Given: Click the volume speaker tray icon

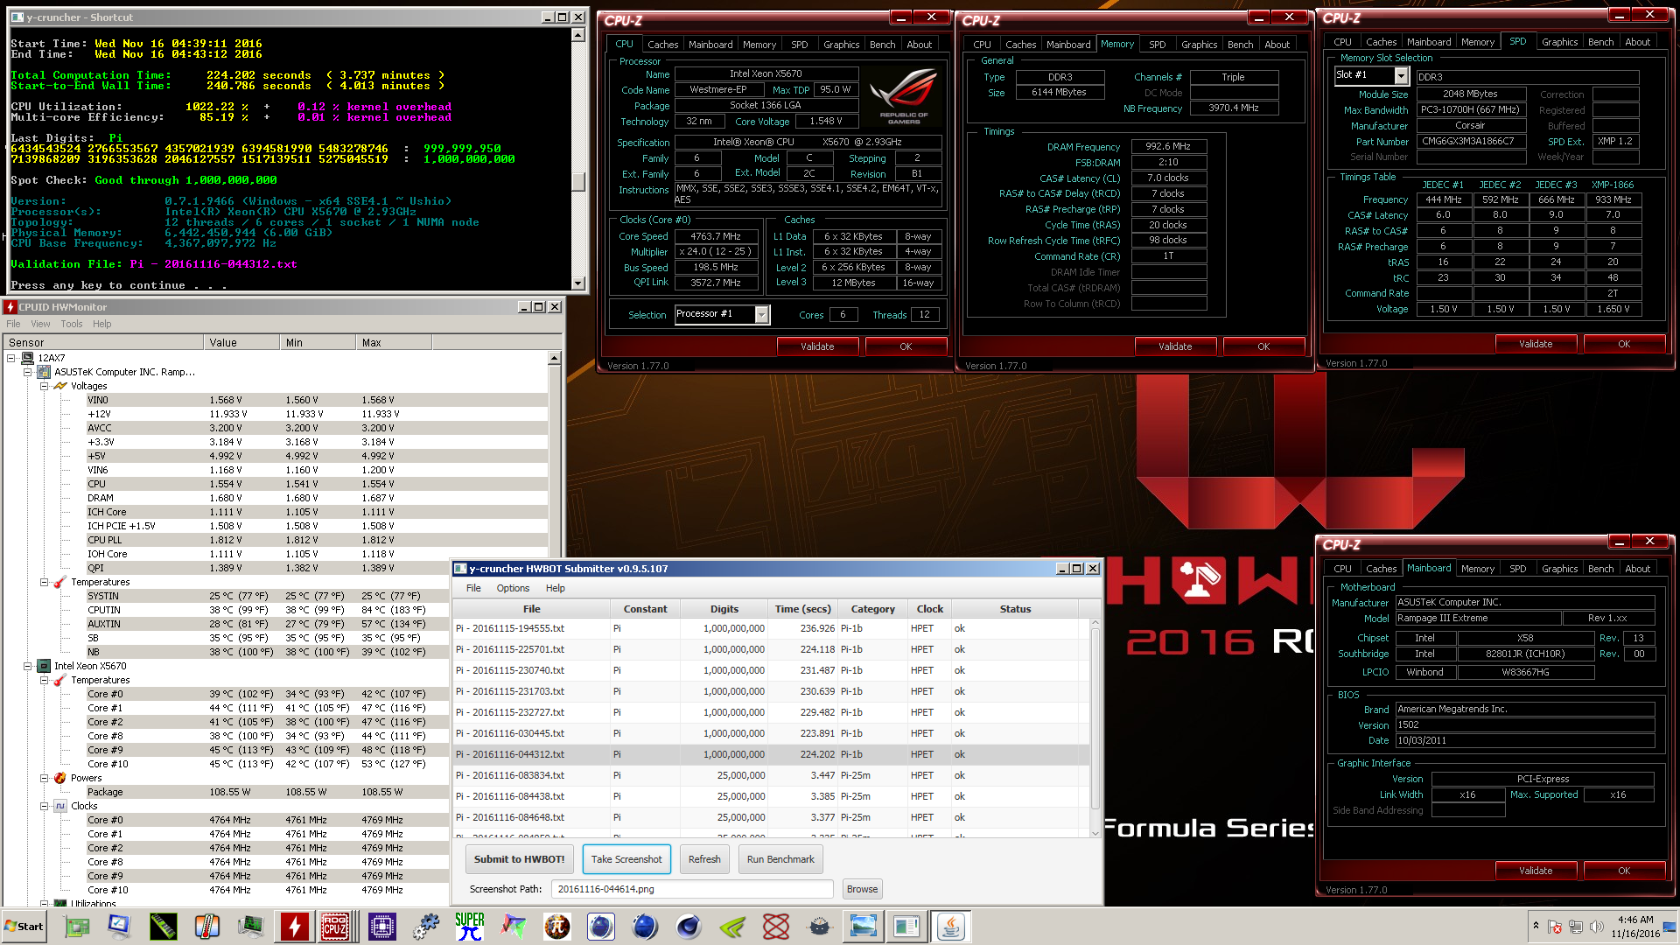Looking at the screenshot, I should [x=1597, y=927].
